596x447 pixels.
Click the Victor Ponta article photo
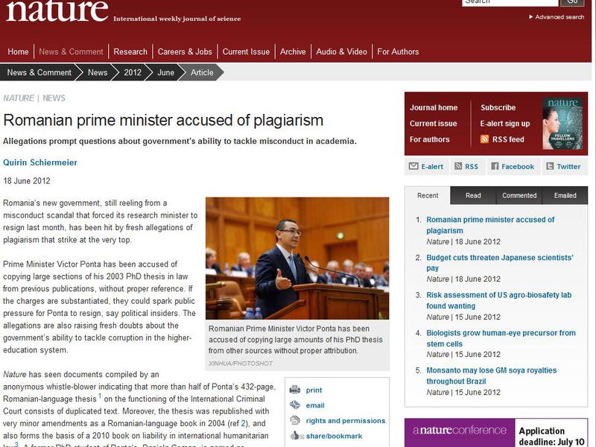click(297, 258)
